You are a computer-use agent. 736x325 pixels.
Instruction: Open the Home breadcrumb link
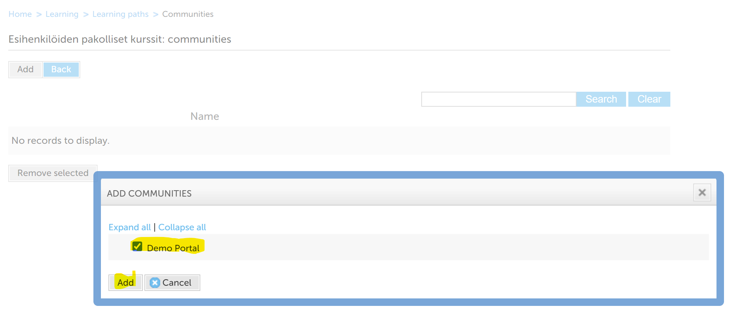point(20,14)
